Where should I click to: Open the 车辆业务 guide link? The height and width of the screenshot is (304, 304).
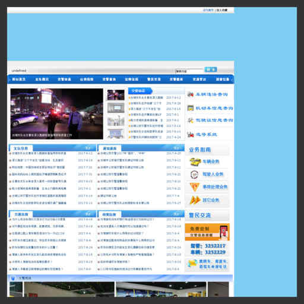tap(211, 161)
